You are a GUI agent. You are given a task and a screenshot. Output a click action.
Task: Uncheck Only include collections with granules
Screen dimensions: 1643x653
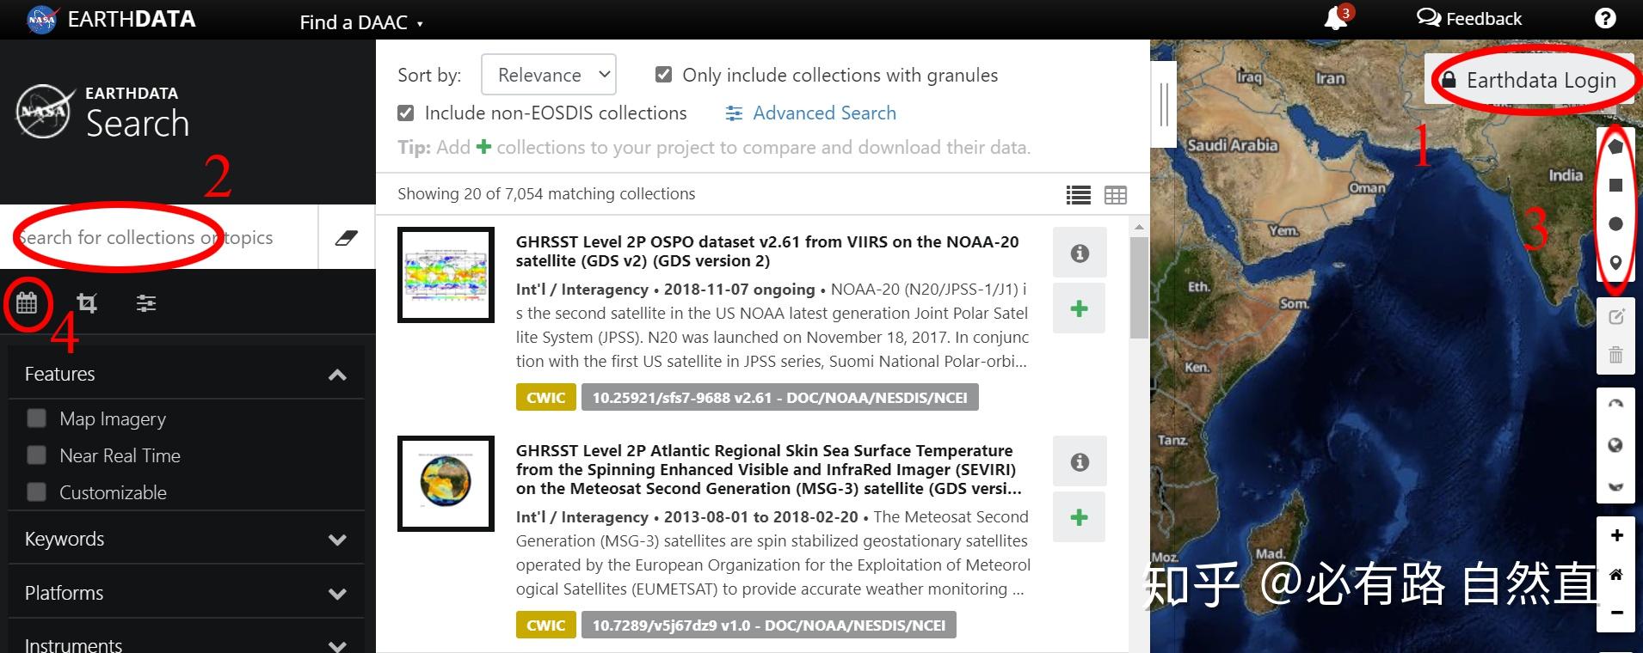[x=663, y=75]
